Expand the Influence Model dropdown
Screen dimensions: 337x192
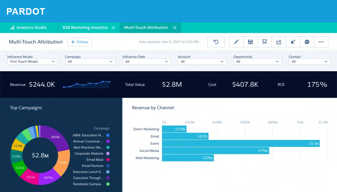pyautogui.click(x=32, y=62)
